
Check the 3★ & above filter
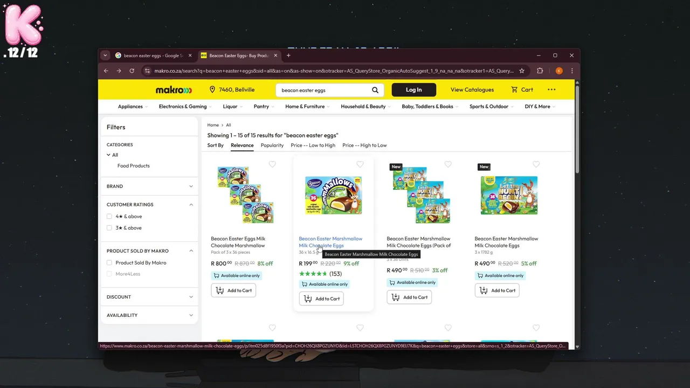[109, 228]
